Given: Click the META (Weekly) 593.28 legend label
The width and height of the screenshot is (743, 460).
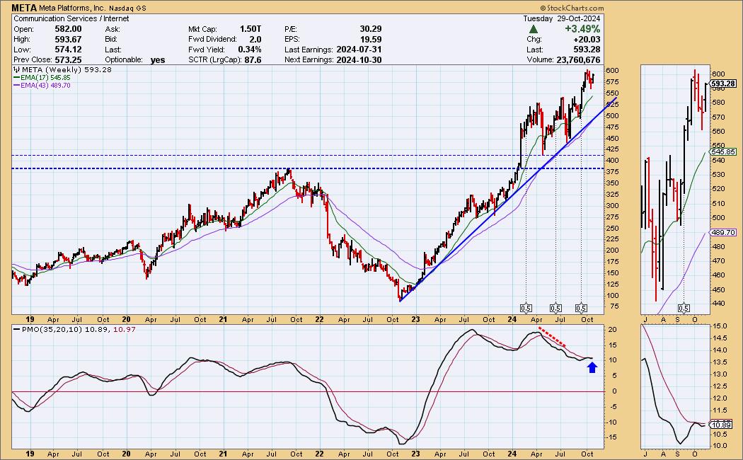Looking at the screenshot, I should point(67,69).
